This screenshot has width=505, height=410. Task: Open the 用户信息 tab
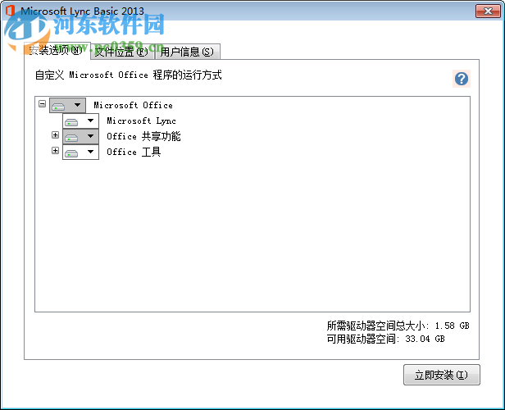pos(187,52)
